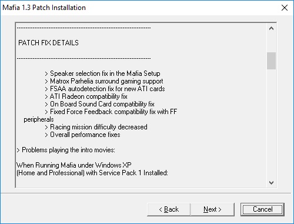Cancel the patch installation
294x224 pixels.
262,209
